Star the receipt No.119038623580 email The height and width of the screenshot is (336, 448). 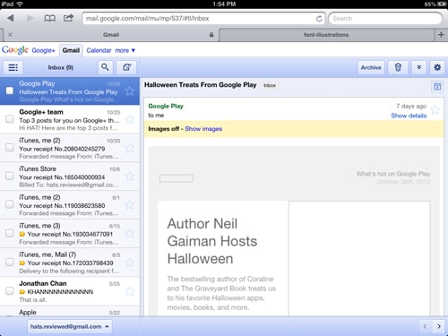[130, 205]
